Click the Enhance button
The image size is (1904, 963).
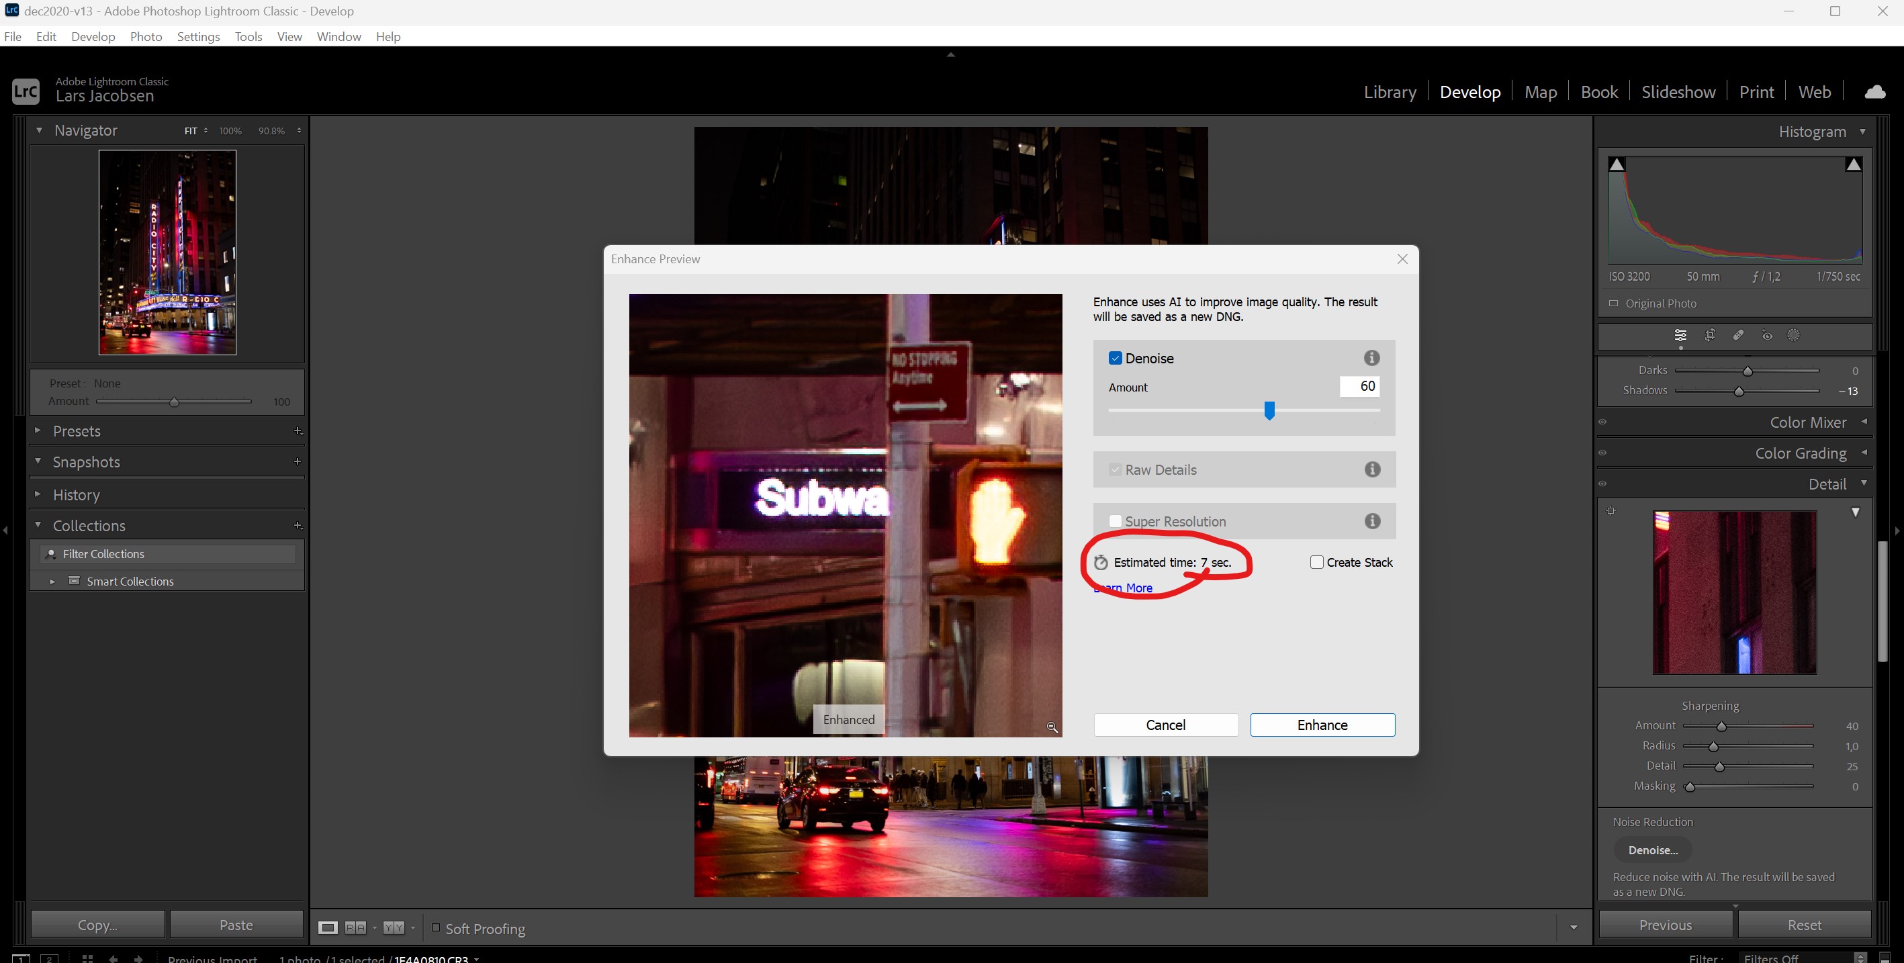(x=1322, y=725)
